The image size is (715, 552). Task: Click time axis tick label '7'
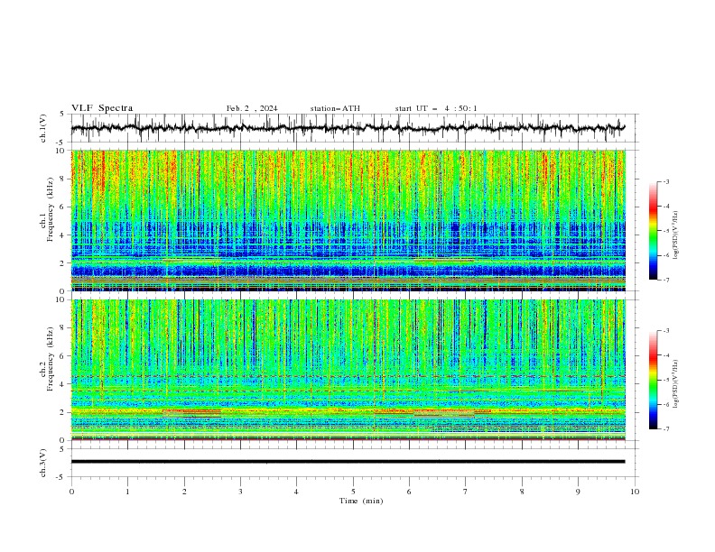click(466, 492)
